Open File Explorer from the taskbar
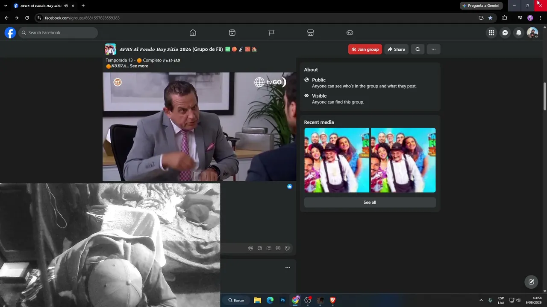This screenshot has height=307, width=547. pyautogui.click(x=257, y=300)
